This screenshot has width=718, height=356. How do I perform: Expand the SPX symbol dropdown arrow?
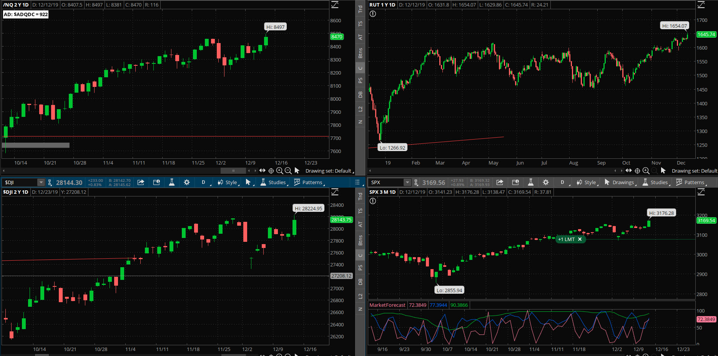pyautogui.click(x=407, y=183)
